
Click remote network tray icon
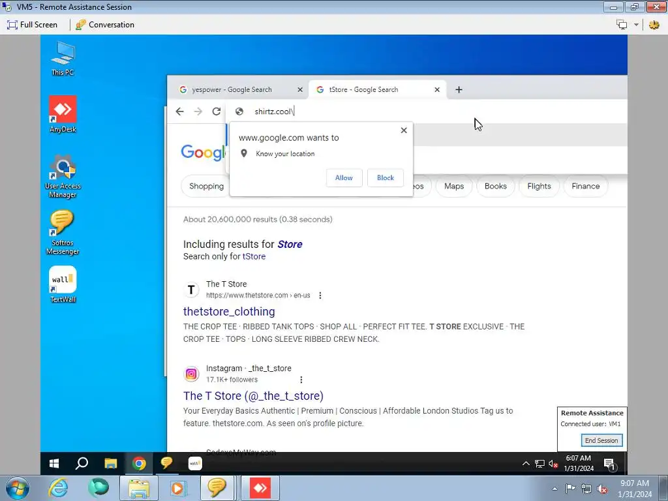point(539,464)
